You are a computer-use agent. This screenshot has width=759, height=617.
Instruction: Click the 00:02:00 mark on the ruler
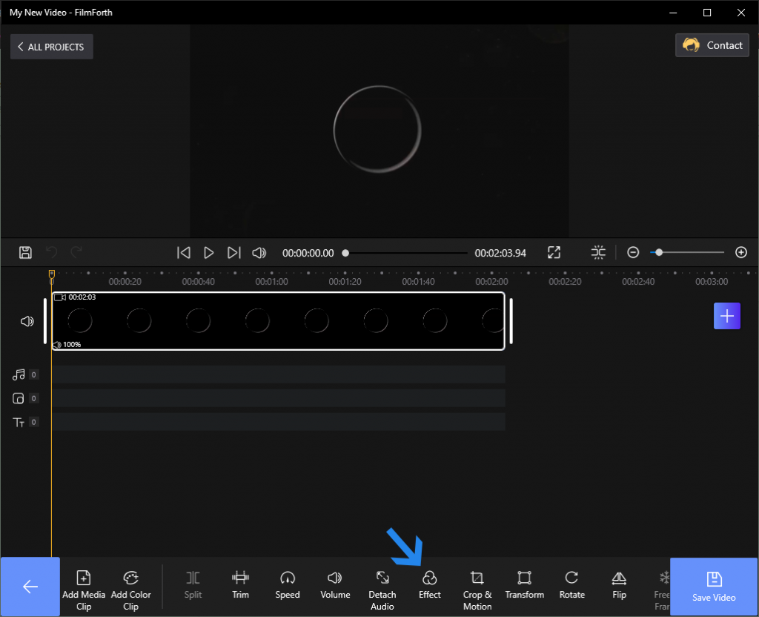(x=491, y=281)
